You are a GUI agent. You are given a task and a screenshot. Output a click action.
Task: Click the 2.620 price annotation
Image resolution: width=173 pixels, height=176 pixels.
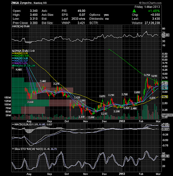coord(77,98)
